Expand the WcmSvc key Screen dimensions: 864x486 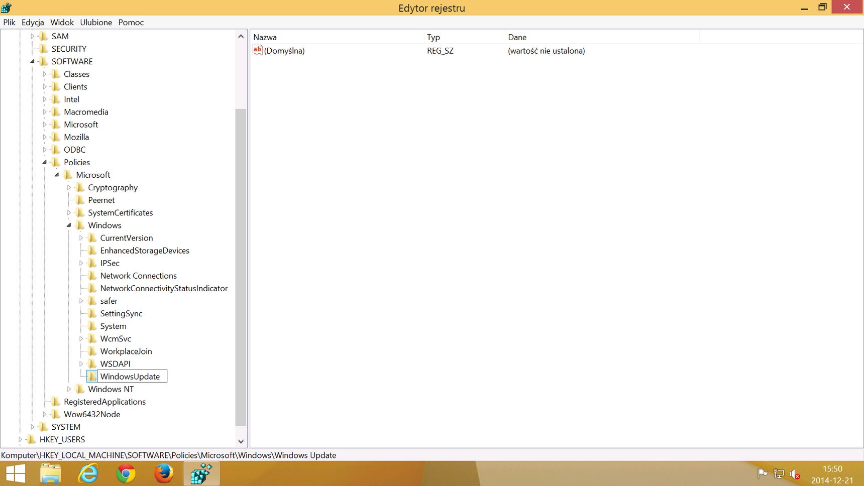click(x=81, y=338)
